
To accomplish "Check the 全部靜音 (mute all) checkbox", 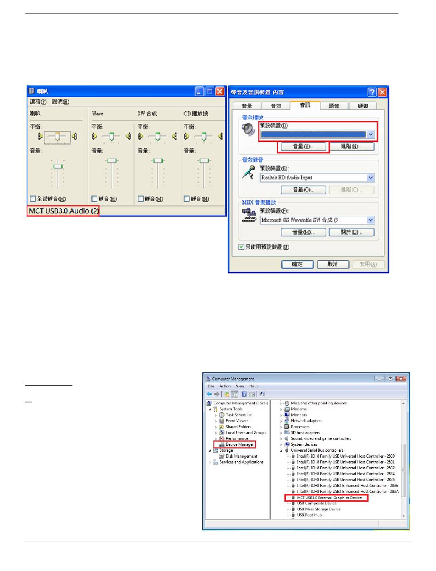I will click(x=33, y=199).
